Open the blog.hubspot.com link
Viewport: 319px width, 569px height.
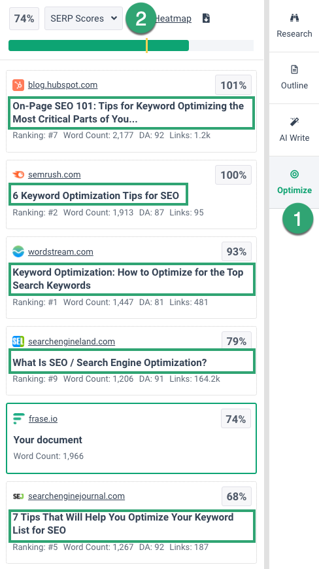coord(63,85)
